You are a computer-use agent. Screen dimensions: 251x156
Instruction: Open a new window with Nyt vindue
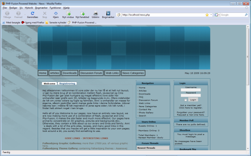tap(68, 13)
